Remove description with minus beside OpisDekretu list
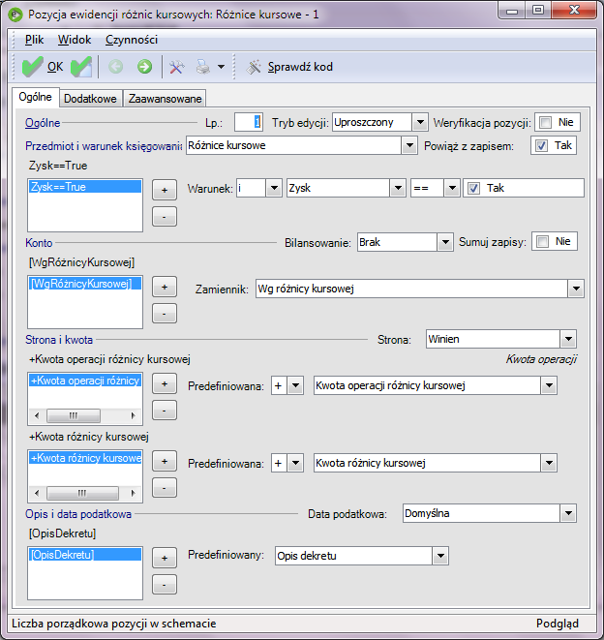Viewport: 604px width, 640px height. click(165, 584)
